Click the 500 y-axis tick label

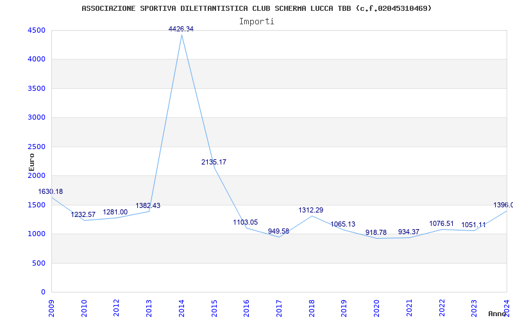click(38, 263)
